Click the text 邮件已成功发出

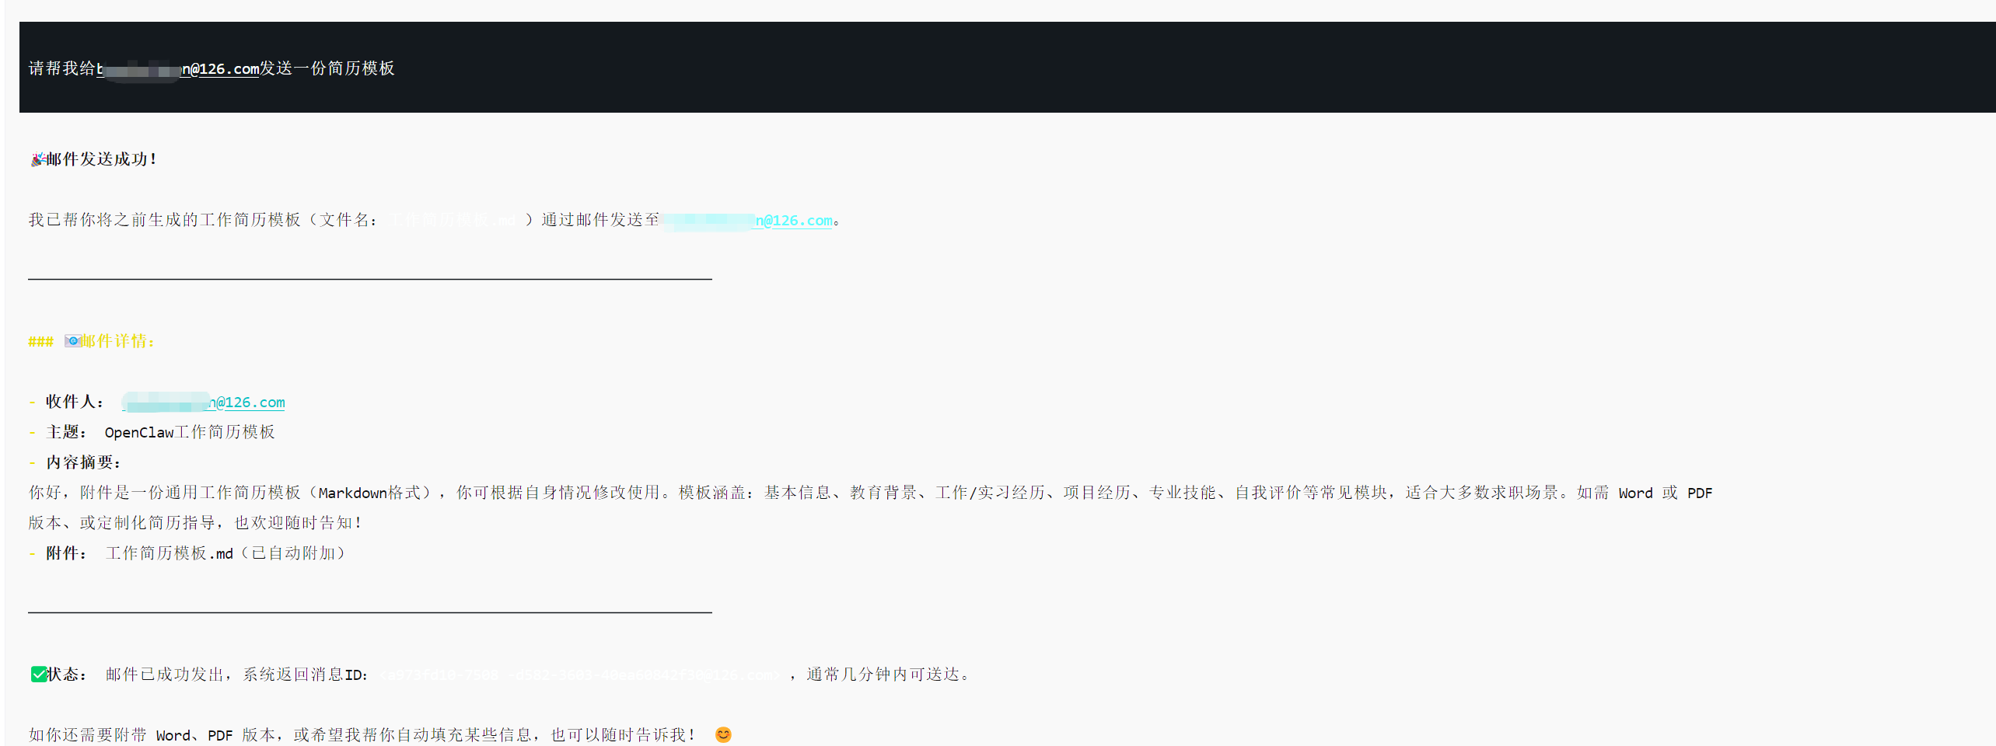[x=165, y=675]
